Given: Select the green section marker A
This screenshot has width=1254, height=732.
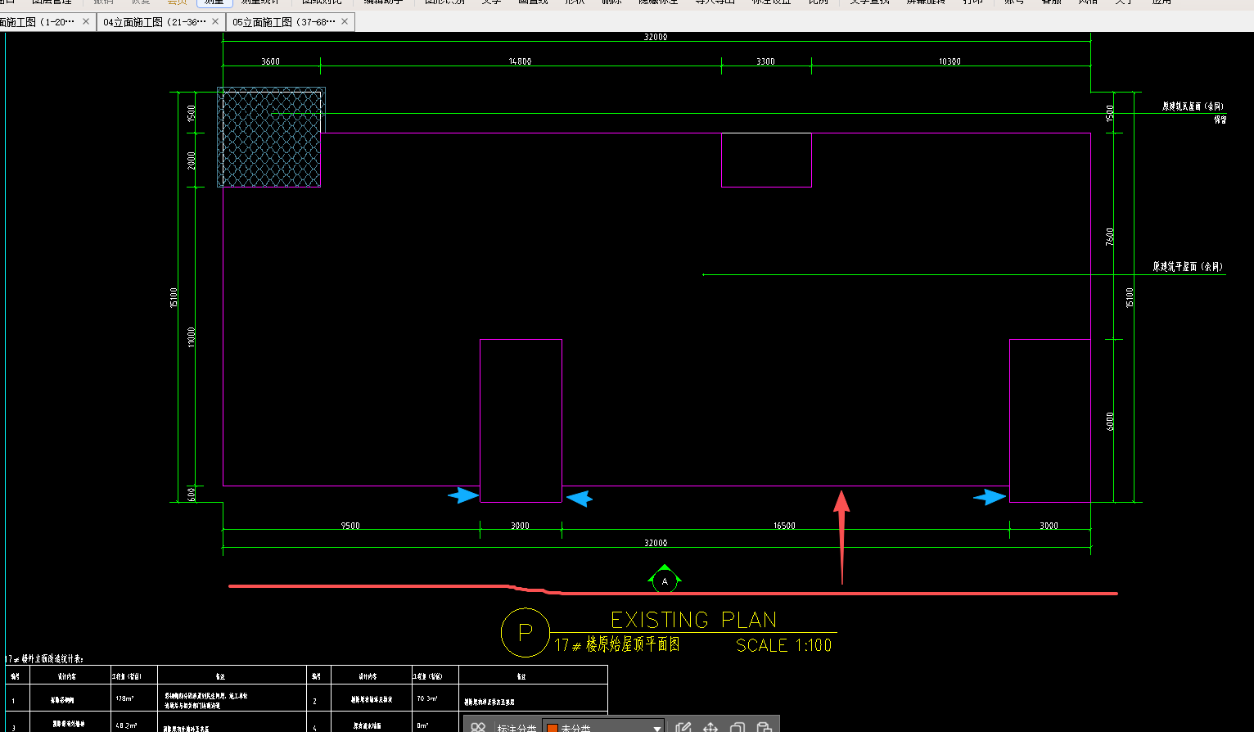Looking at the screenshot, I should [665, 581].
